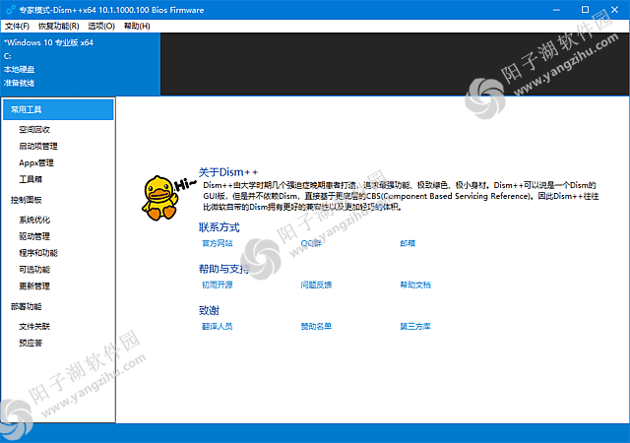Open 文件关联 in the sidebar
Image resolution: width=630 pixels, height=443 pixels.
click(34, 327)
